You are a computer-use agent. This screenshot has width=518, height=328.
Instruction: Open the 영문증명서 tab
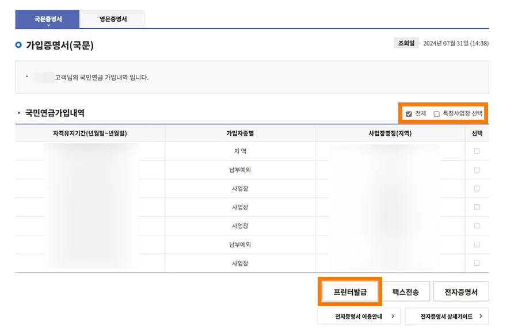[113, 19]
